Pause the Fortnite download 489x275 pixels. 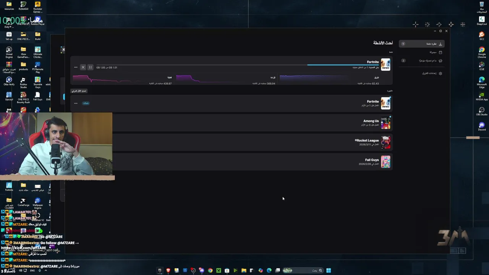point(90,67)
